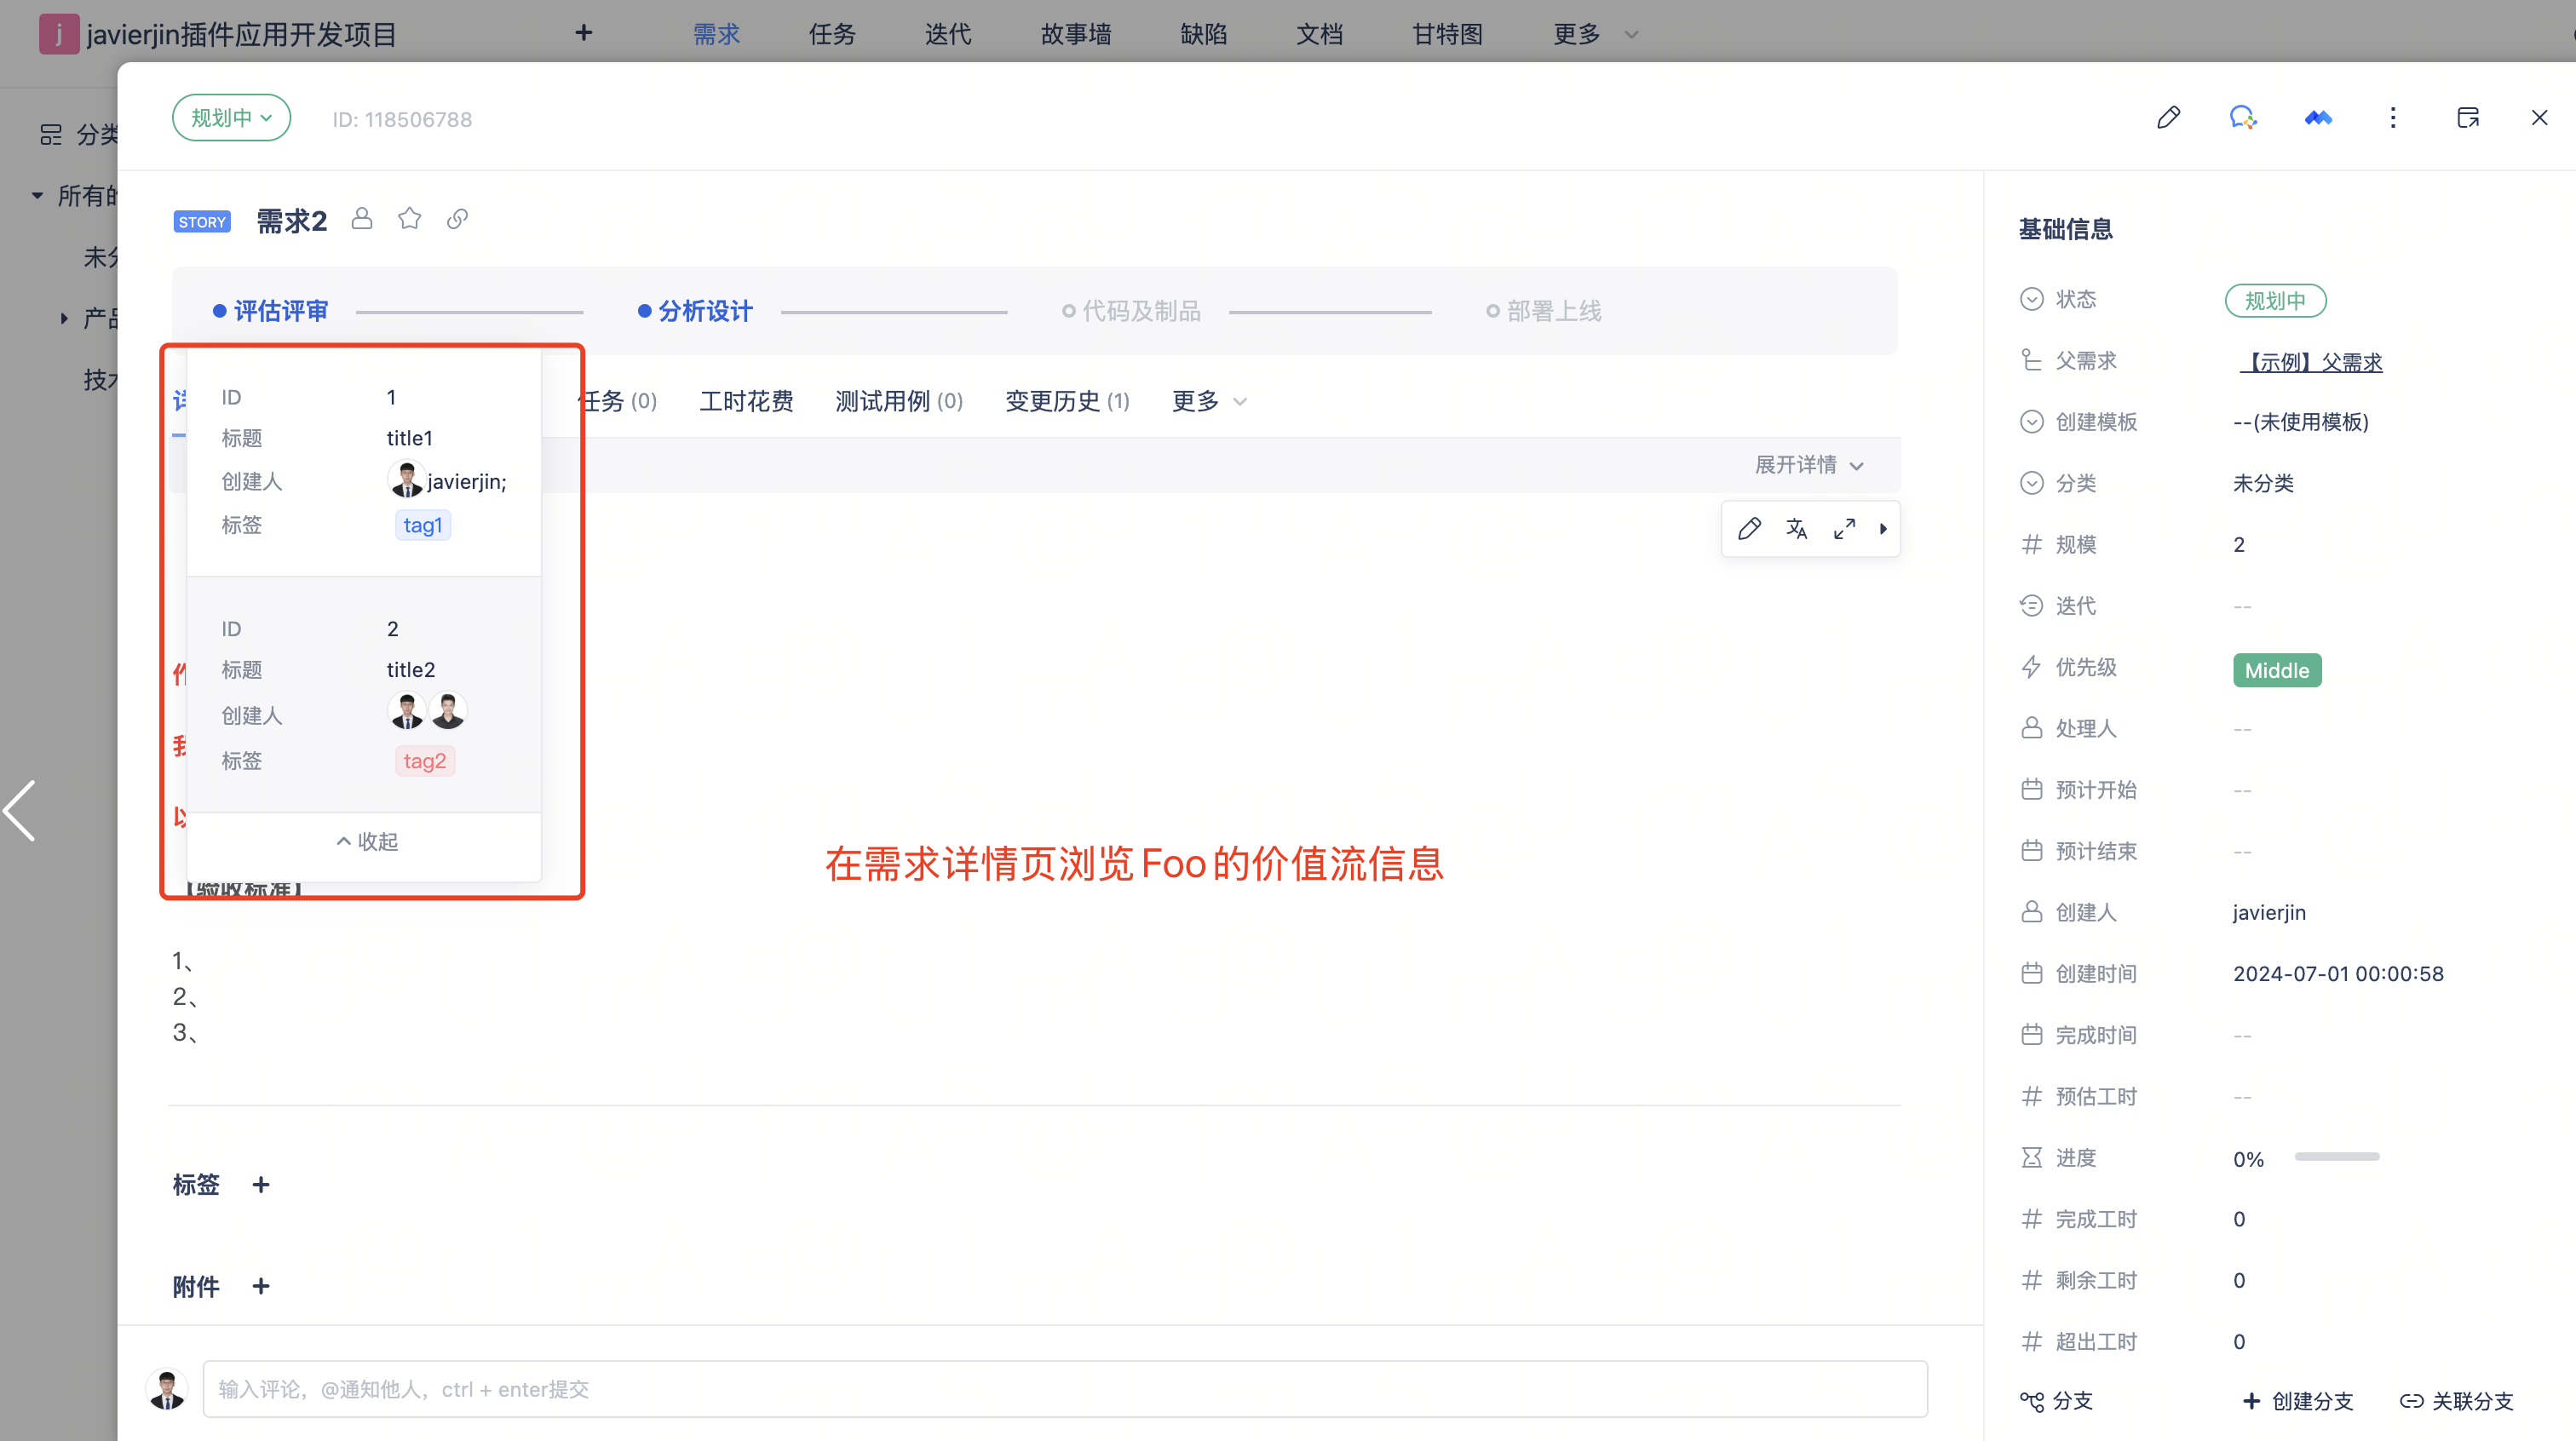Screen dimensions: 2576x1441
Task: Expand description to fullscreen
Action: 1844,528
